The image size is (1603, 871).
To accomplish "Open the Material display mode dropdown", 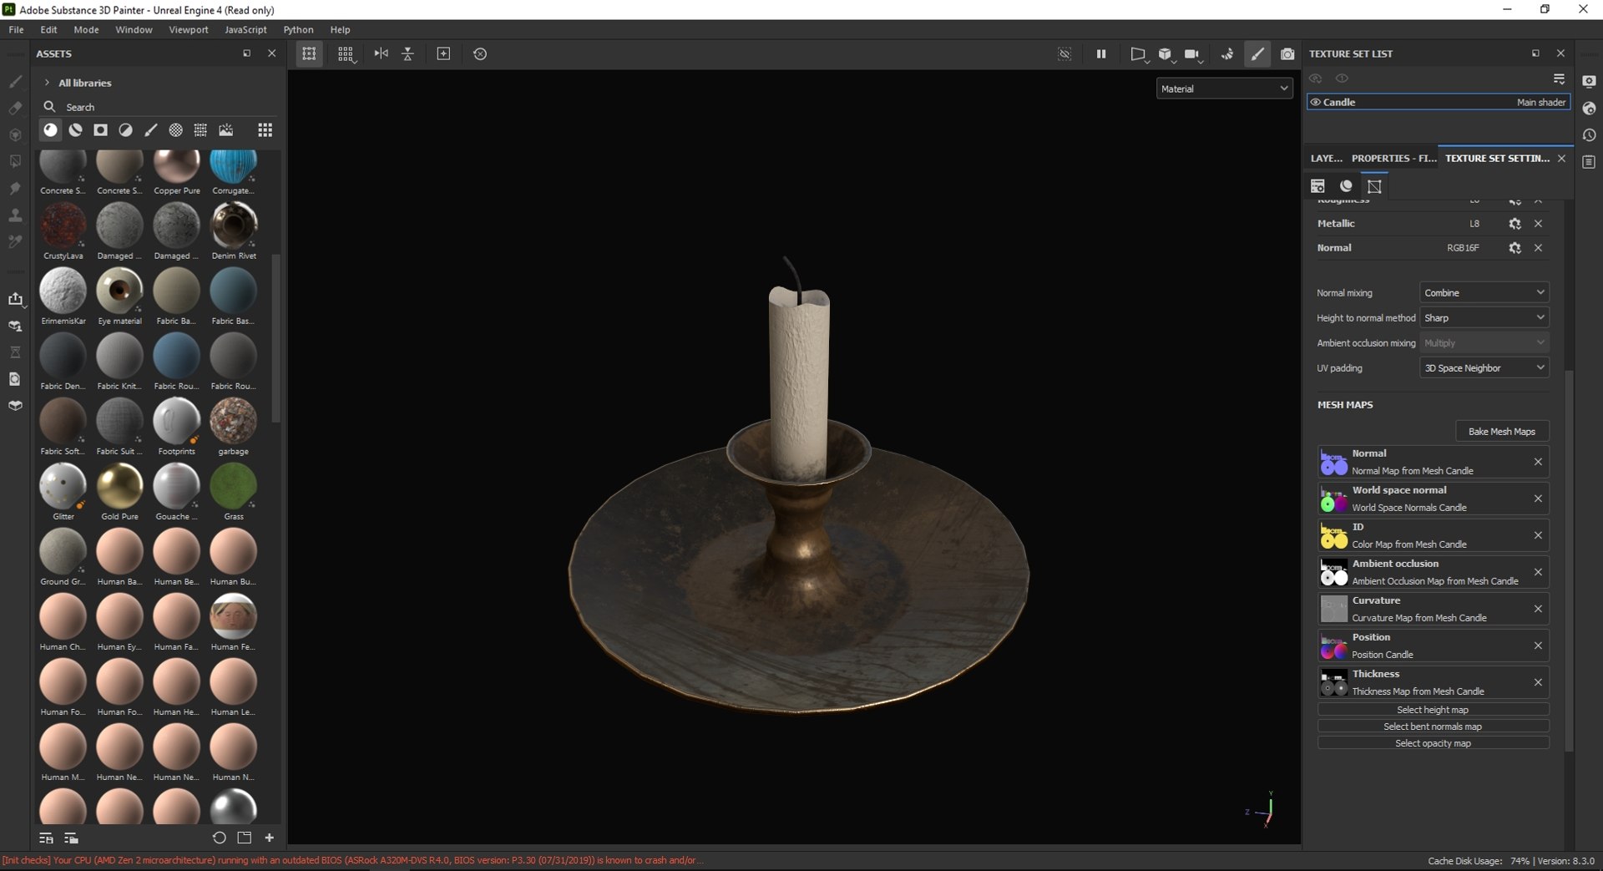I will coord(1224,89).
